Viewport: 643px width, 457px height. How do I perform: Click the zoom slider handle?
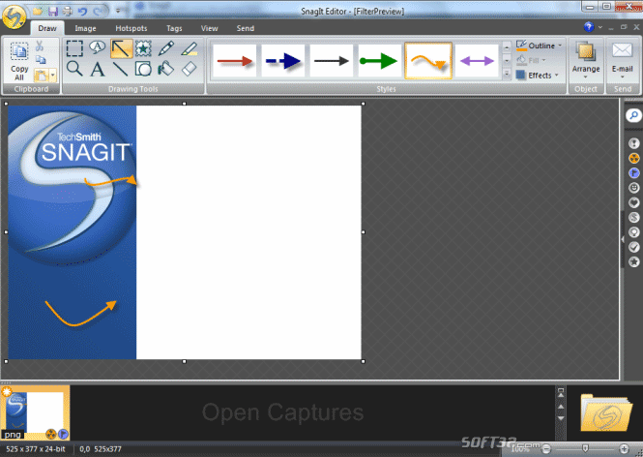click(585, 448)
